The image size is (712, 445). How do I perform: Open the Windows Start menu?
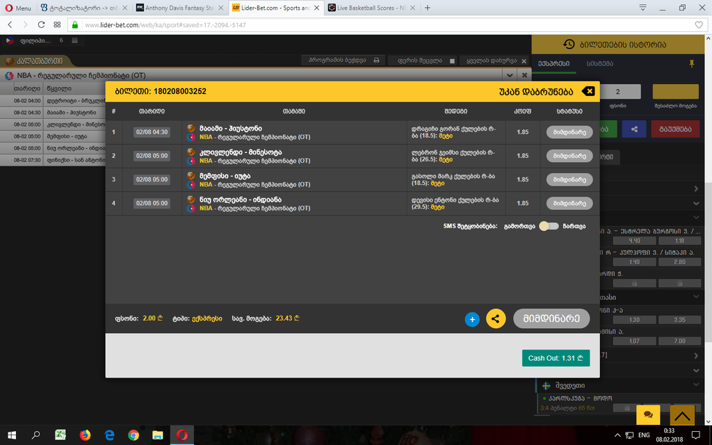pos(12,435)
